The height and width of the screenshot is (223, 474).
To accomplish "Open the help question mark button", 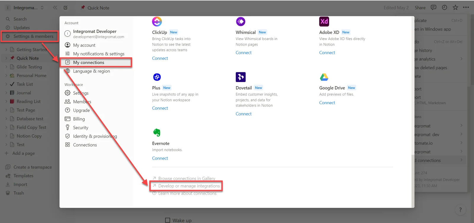I will tap(460, 210).
